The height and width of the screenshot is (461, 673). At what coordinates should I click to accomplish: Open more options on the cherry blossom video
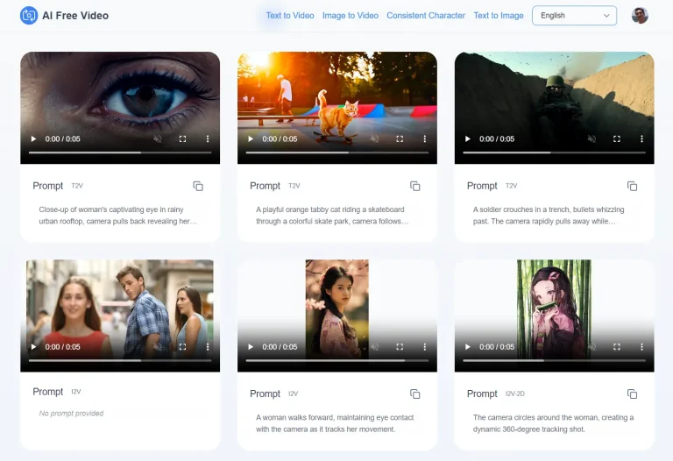pos(425,346)
